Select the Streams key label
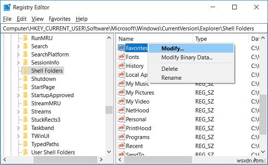268x165 pixels. pos(41,112)
